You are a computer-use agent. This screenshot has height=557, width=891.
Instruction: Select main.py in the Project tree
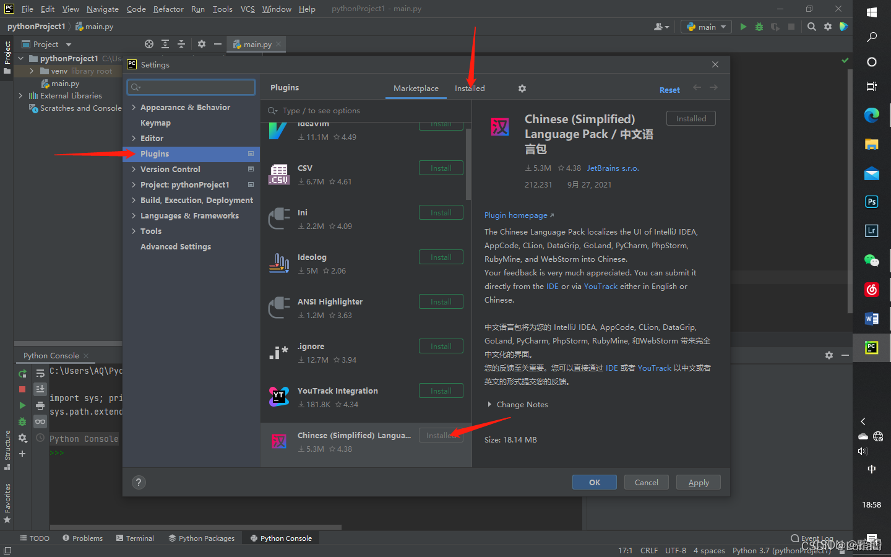tap(65, 84)
